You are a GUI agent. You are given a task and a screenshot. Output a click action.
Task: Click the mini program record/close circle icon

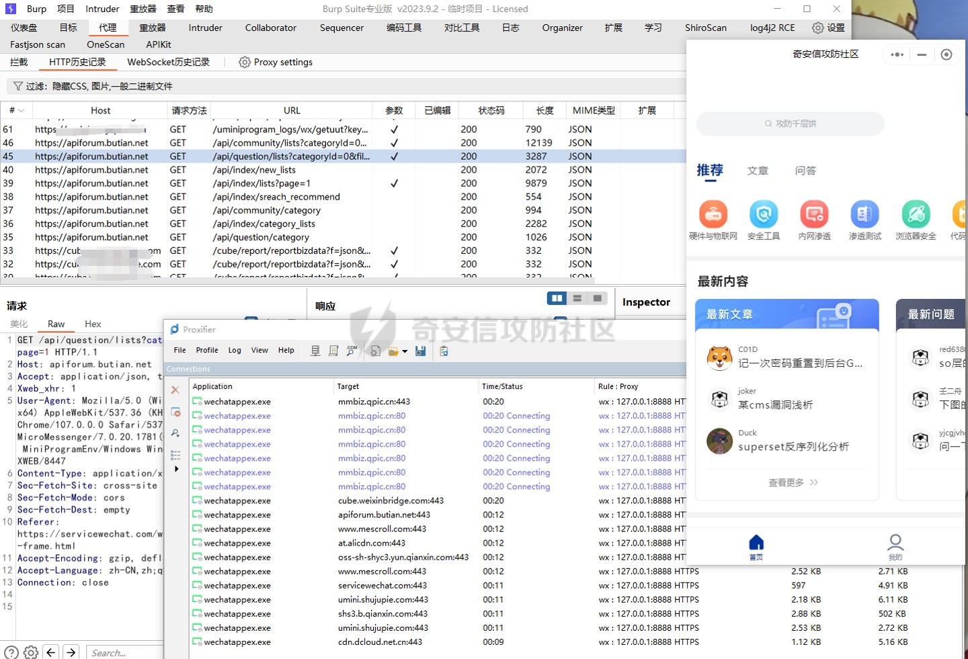(x=946, y=54)
